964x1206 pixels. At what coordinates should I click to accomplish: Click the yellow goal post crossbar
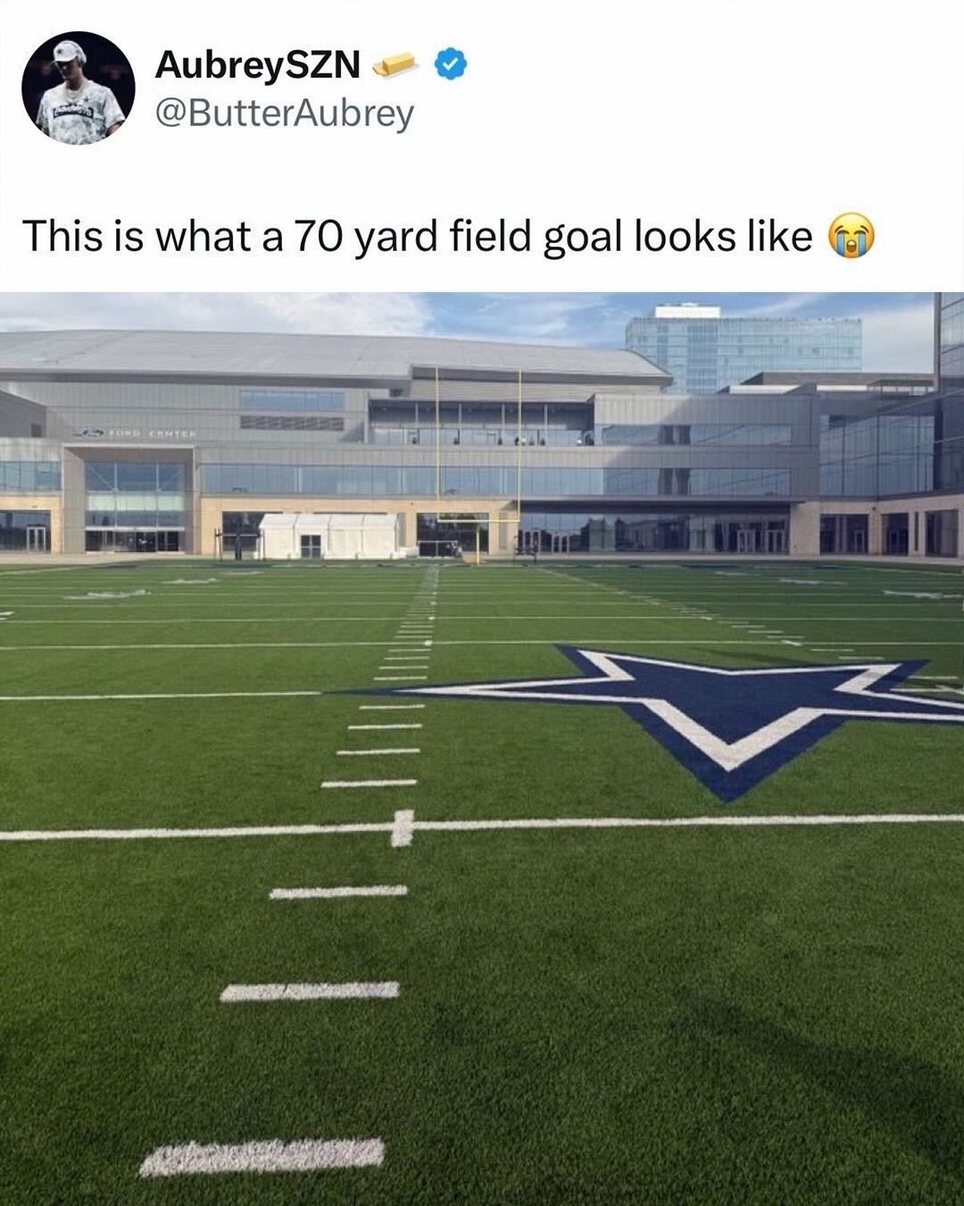[478, 515]
